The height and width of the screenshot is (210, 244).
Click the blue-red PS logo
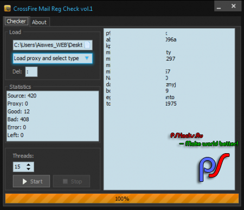coord(214,167)
